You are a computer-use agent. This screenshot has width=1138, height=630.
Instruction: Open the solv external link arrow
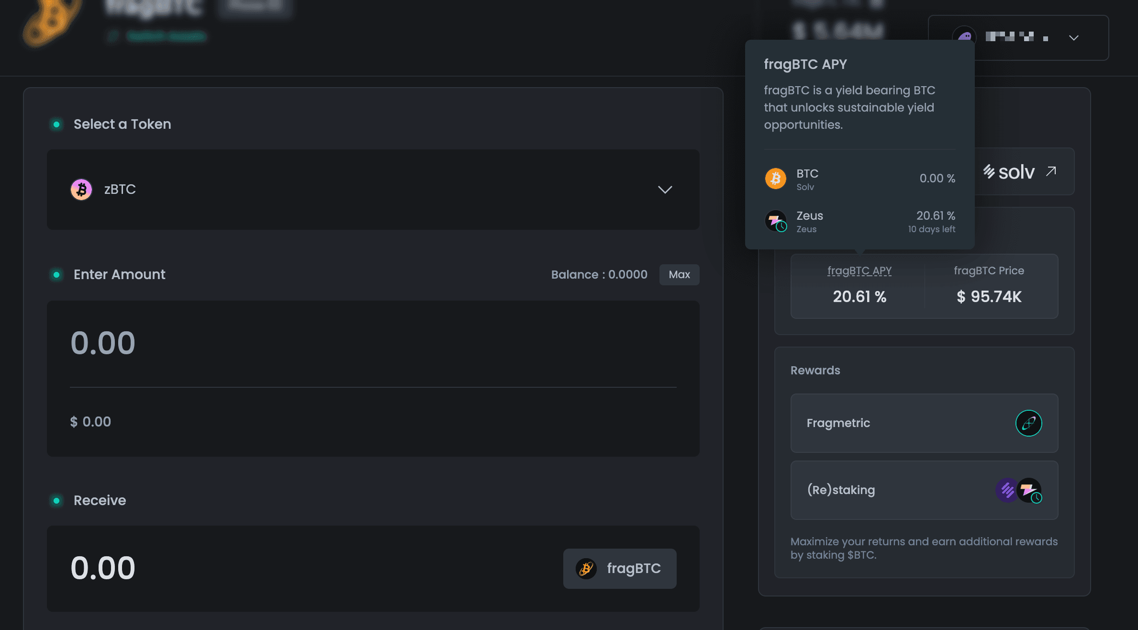click(1051, 171)
